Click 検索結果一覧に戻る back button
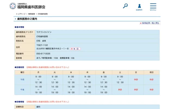The image size is (174, 109). point(150,23)
